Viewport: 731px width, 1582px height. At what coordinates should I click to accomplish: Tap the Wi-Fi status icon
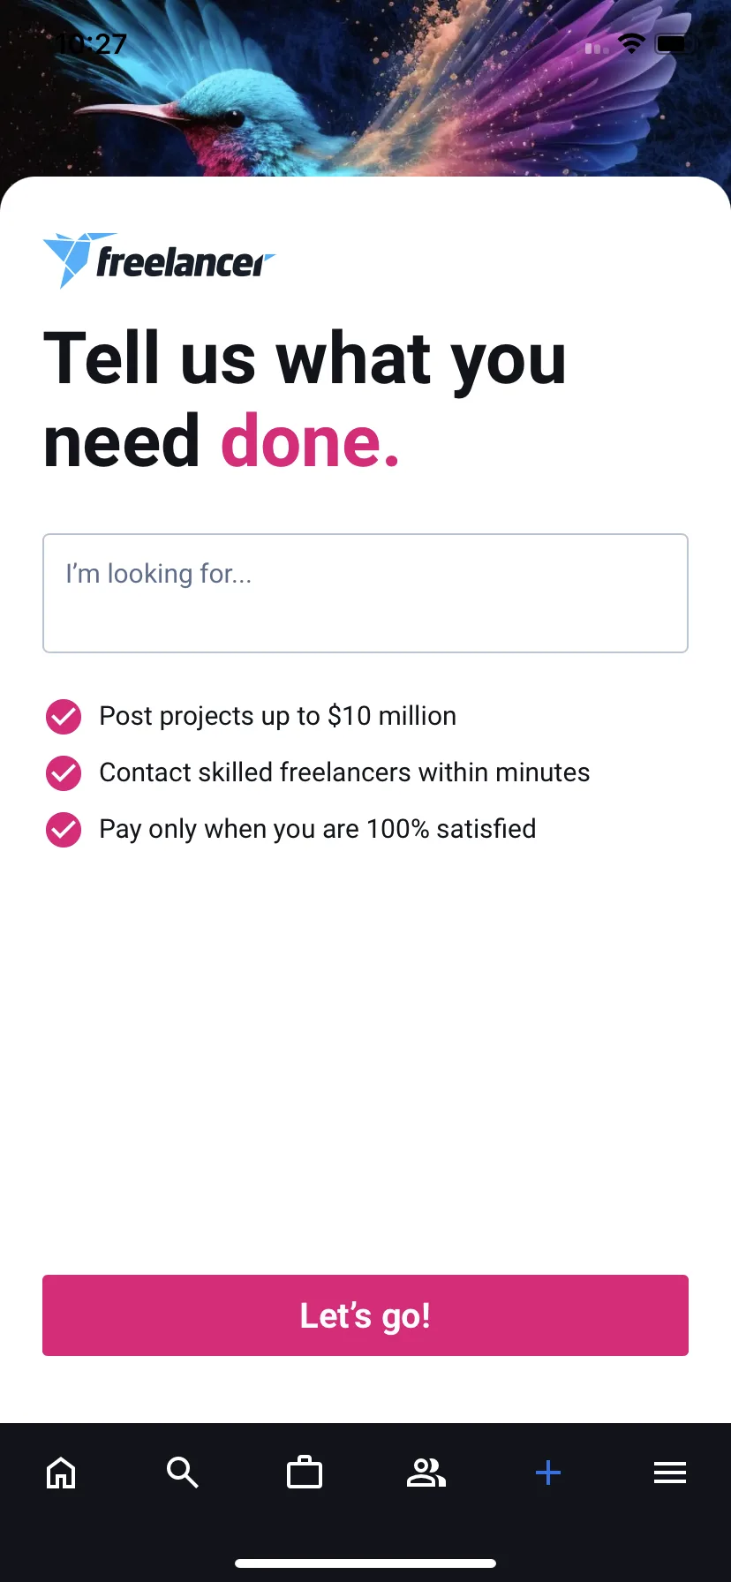point(631,43)
